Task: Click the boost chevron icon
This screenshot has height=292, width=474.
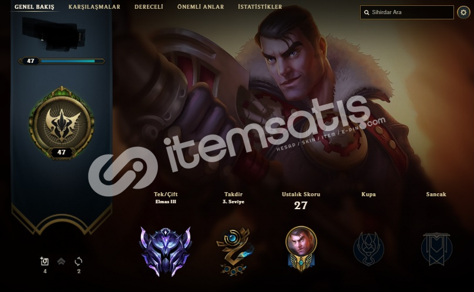Action: 61,261
